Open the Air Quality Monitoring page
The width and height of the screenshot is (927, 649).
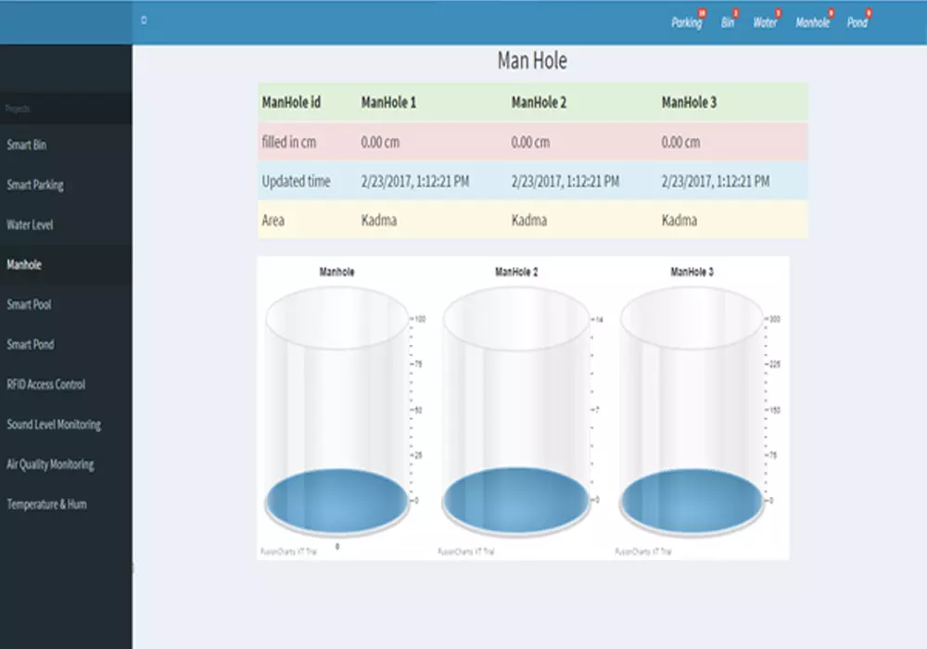click(x=51, y=464)
